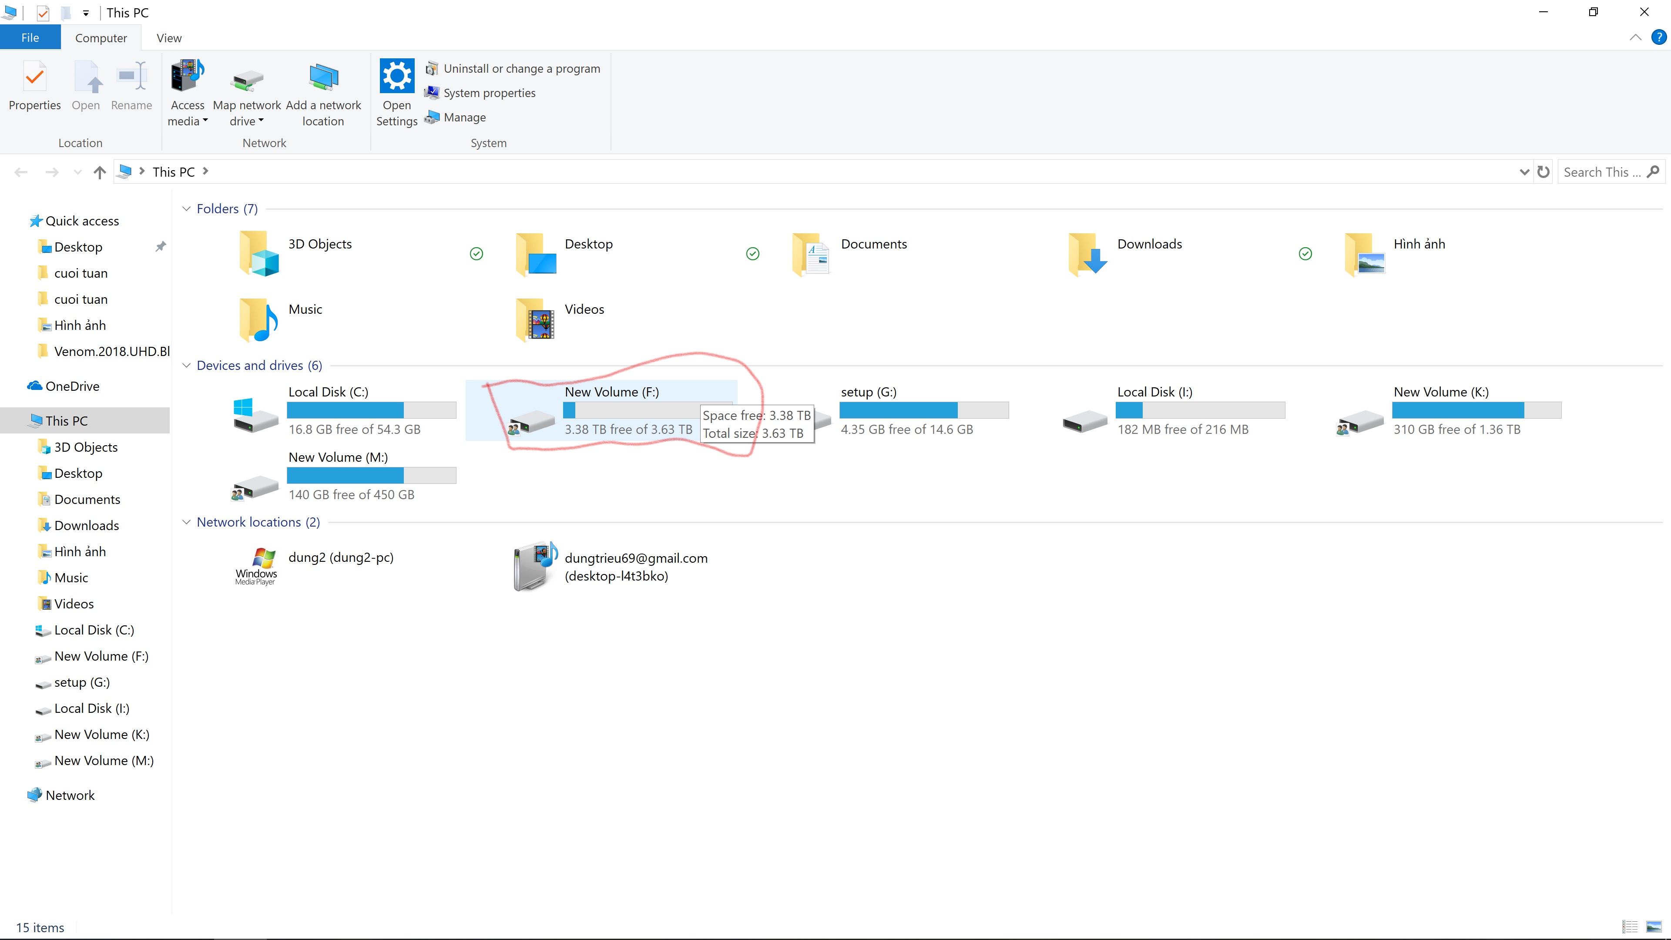Image resolution: width=1671 pixels, height=940 pixels.
Task: Select the New Volume (F:) drive
Action: 601,410
